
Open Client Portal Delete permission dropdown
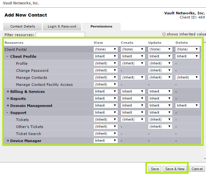point(187,49)
